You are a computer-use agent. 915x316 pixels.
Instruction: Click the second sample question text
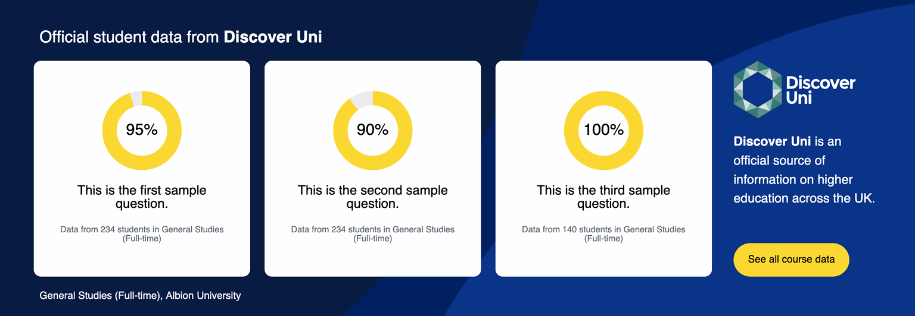372,197
